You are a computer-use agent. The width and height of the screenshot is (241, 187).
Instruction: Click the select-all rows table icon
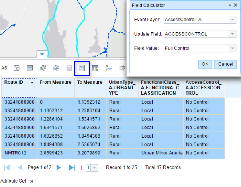pyautogui.click(x=30, y=68)
